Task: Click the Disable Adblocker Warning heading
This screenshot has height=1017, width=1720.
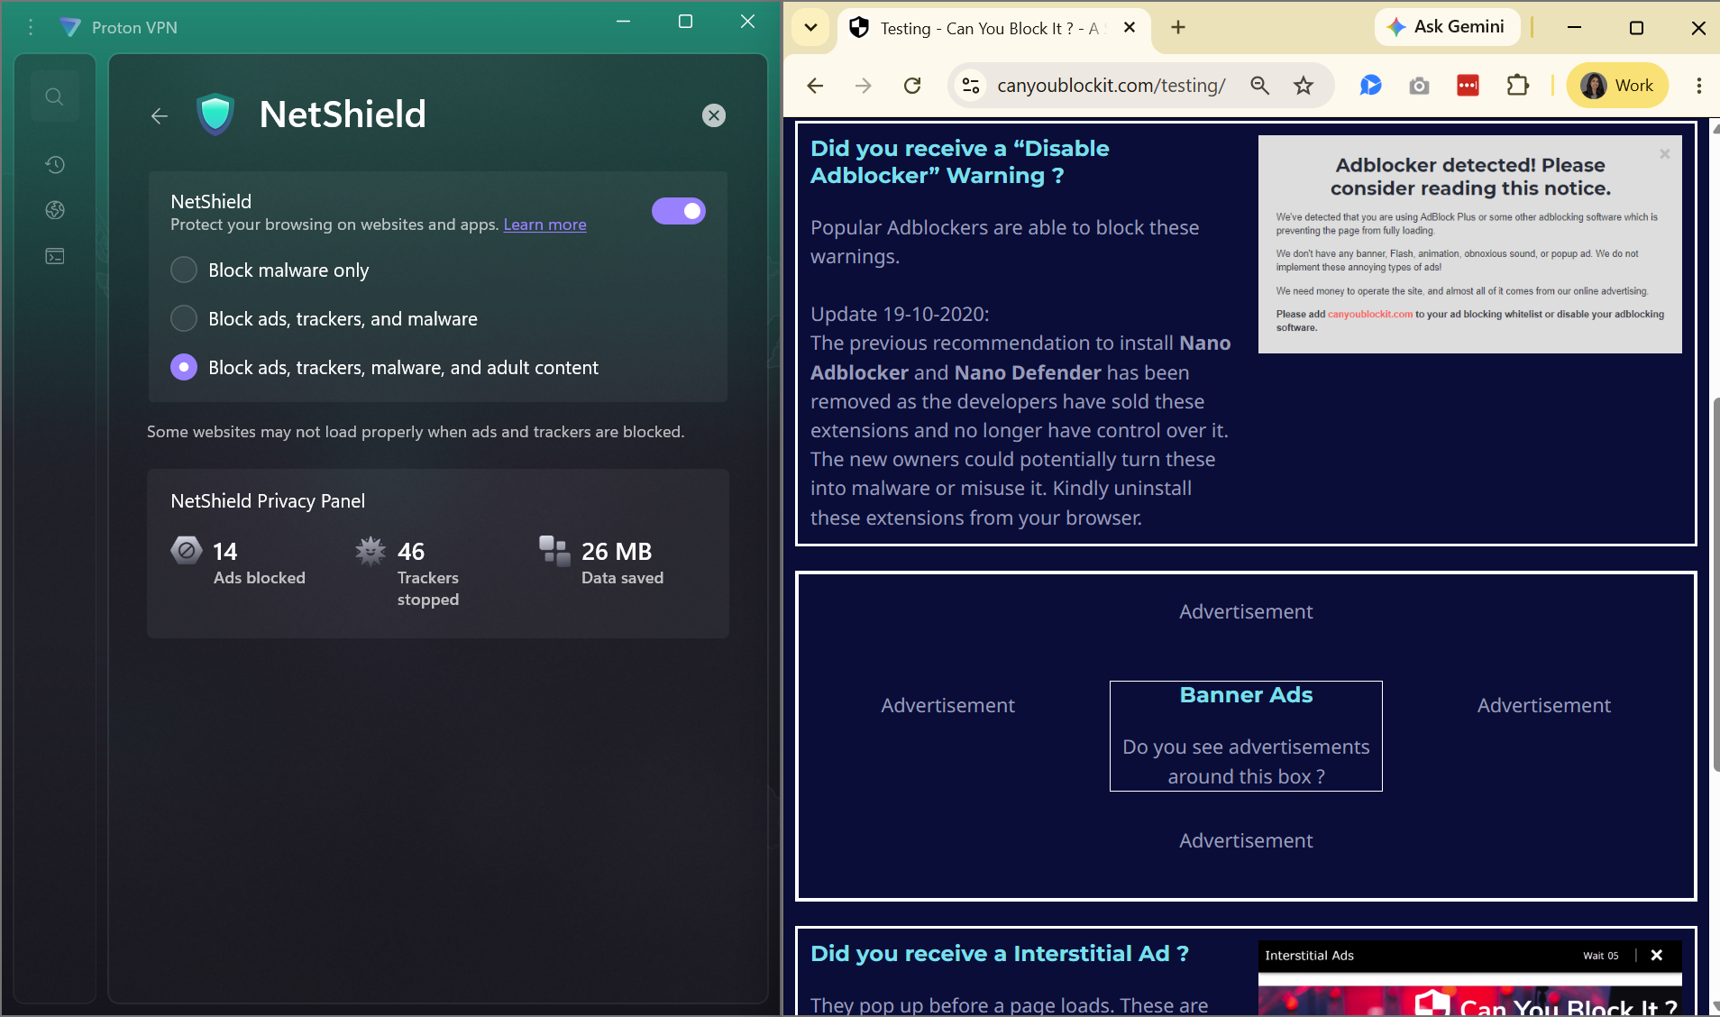Action: click(959, 162)
